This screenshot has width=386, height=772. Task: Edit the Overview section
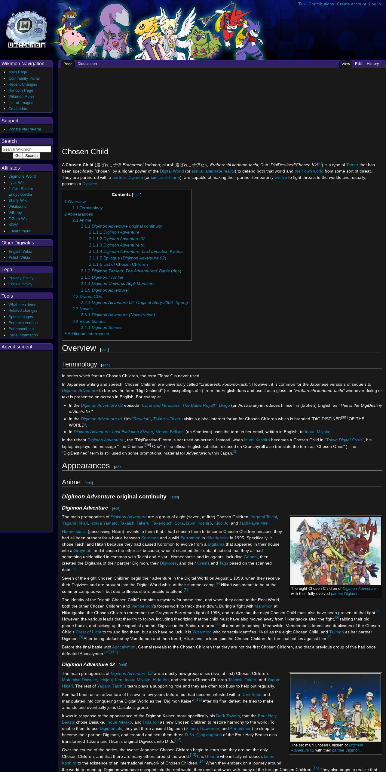[104, 350]
